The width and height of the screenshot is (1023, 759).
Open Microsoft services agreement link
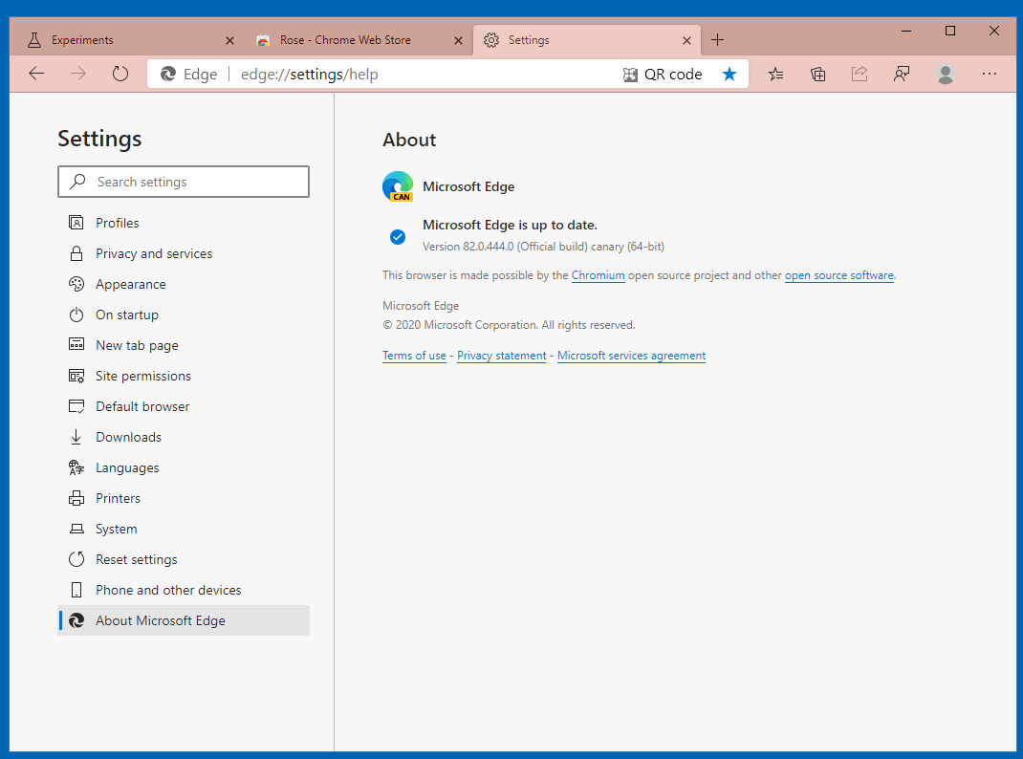coord(632,356)
